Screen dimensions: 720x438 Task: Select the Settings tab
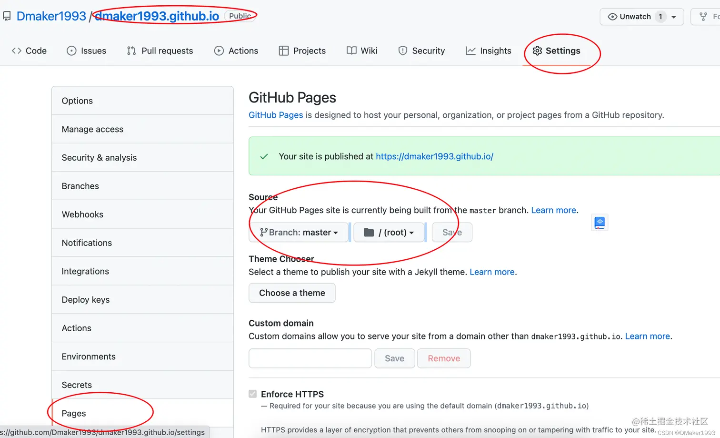click(x=556, y=51)
